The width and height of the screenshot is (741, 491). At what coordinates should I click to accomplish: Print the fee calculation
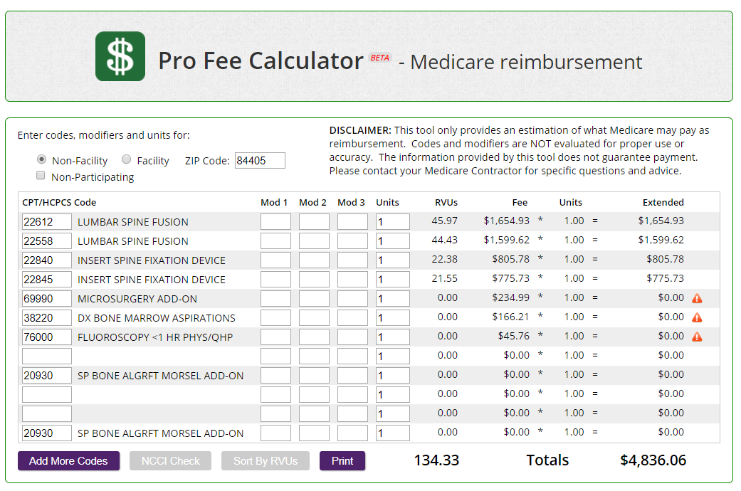pos(342,460)
